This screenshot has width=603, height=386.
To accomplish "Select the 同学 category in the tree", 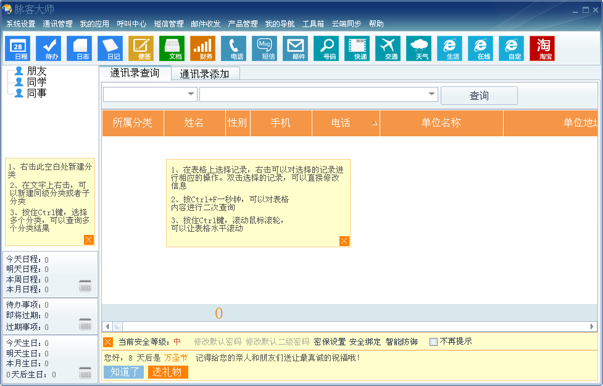I will pyautogui.click(x=36, y=82).
